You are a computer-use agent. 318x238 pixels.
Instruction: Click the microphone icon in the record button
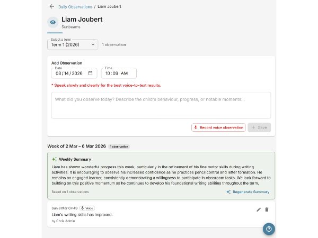pyautogui.click(x=196, y=127)
